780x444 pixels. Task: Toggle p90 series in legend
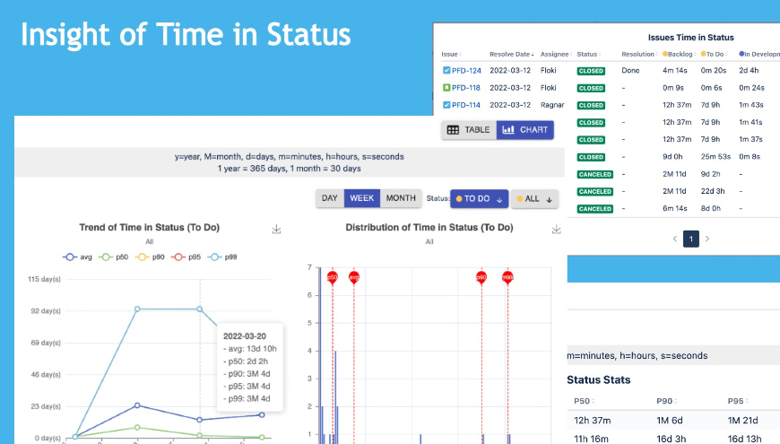click(x=150, y=257)
